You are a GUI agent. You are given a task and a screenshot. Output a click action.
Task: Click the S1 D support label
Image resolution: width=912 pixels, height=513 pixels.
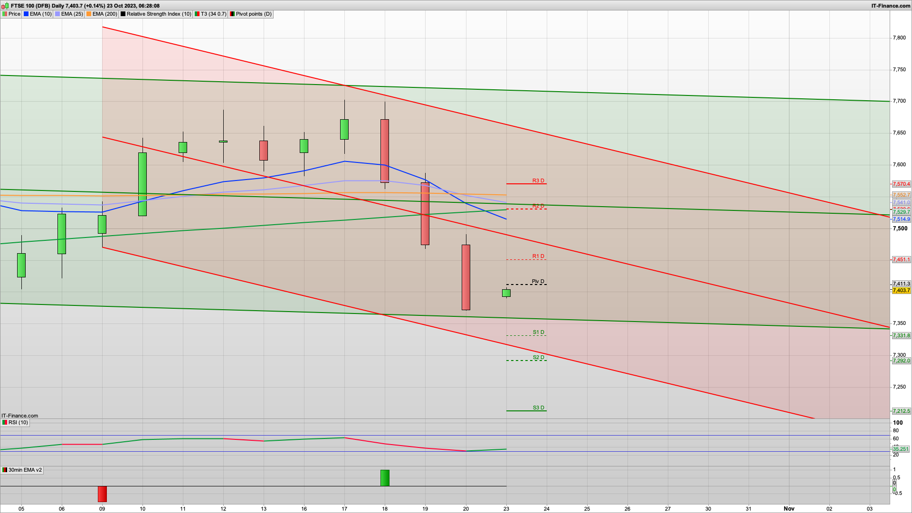point(538,332)
